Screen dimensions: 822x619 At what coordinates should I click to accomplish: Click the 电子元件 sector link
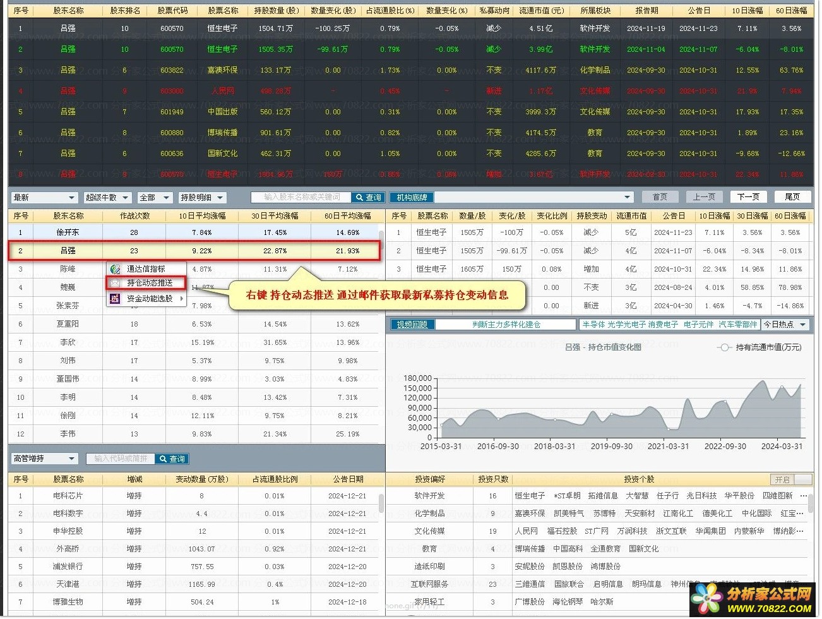point(698,325)
